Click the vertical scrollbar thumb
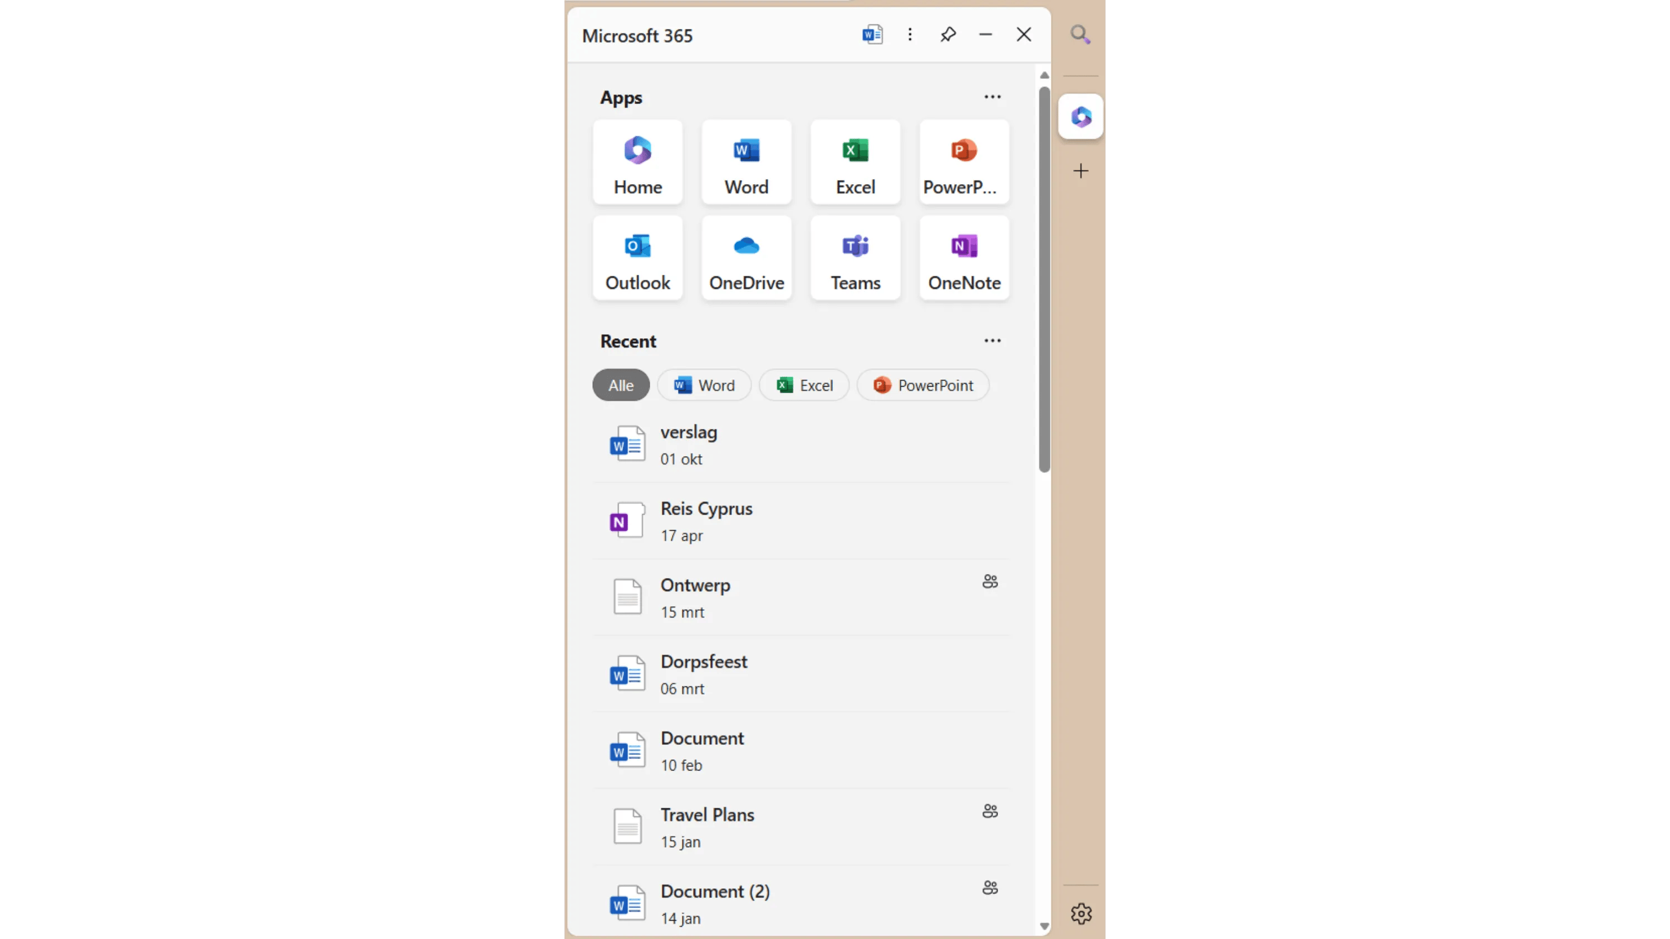The height and width of the screenshot is (939, 1670). pos(1044,279)
